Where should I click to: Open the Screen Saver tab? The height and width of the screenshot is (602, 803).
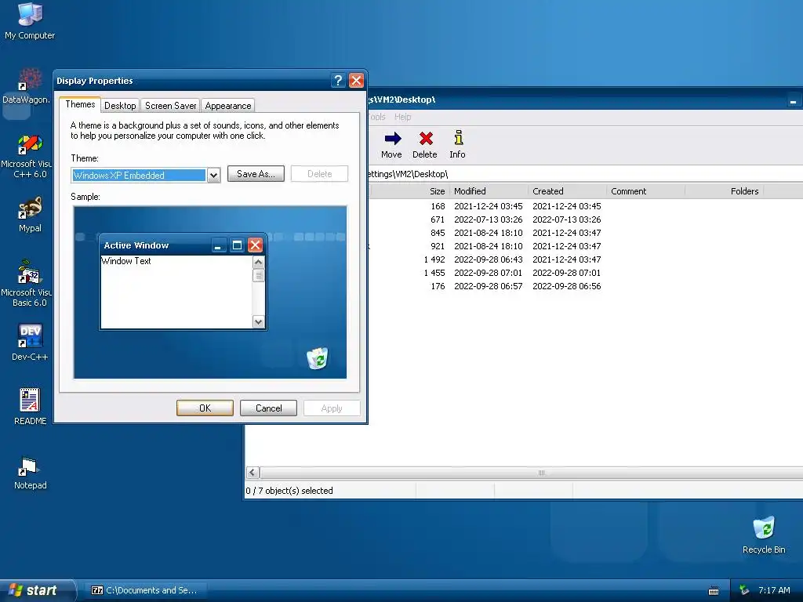click(170, 106)
